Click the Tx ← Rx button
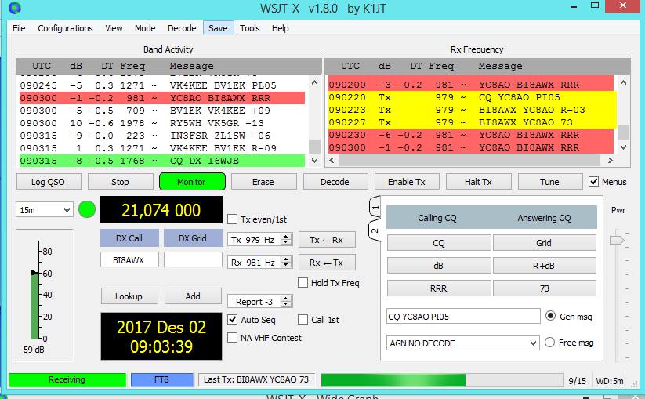 [x=327, y=240]
